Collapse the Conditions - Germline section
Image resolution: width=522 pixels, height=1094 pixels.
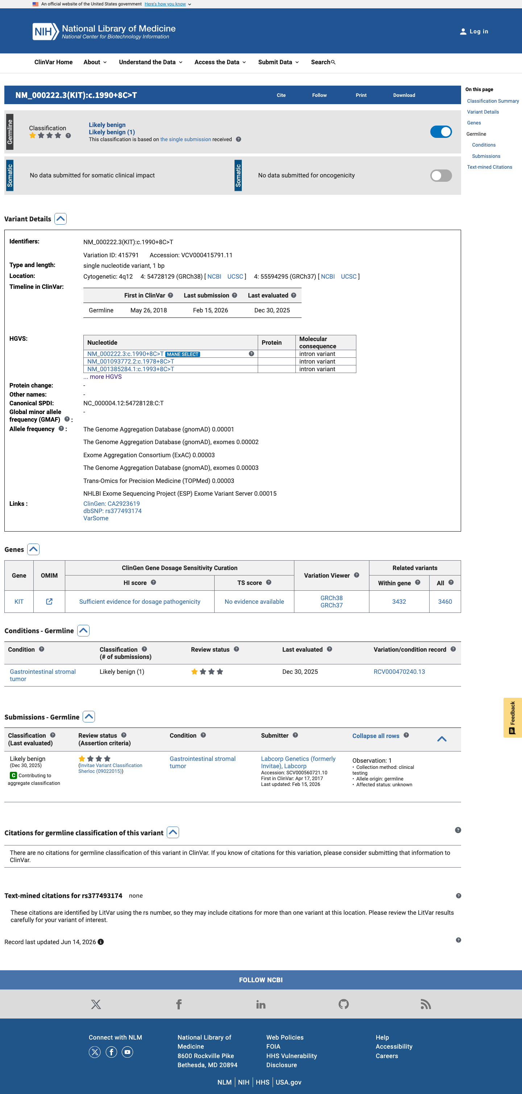(x=83, y=631)
